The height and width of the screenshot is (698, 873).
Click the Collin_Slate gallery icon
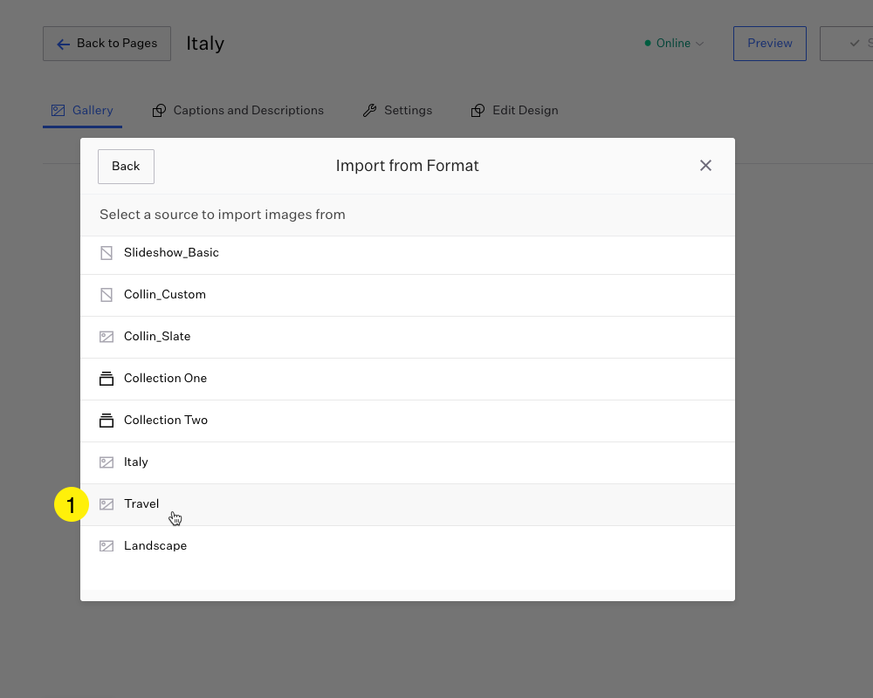(x=107, y=337)
